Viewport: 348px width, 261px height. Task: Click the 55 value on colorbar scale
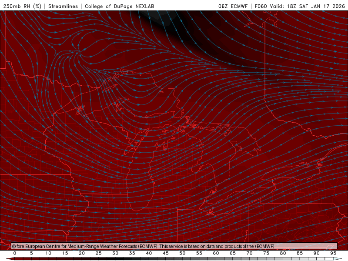(x=199, y=253)
